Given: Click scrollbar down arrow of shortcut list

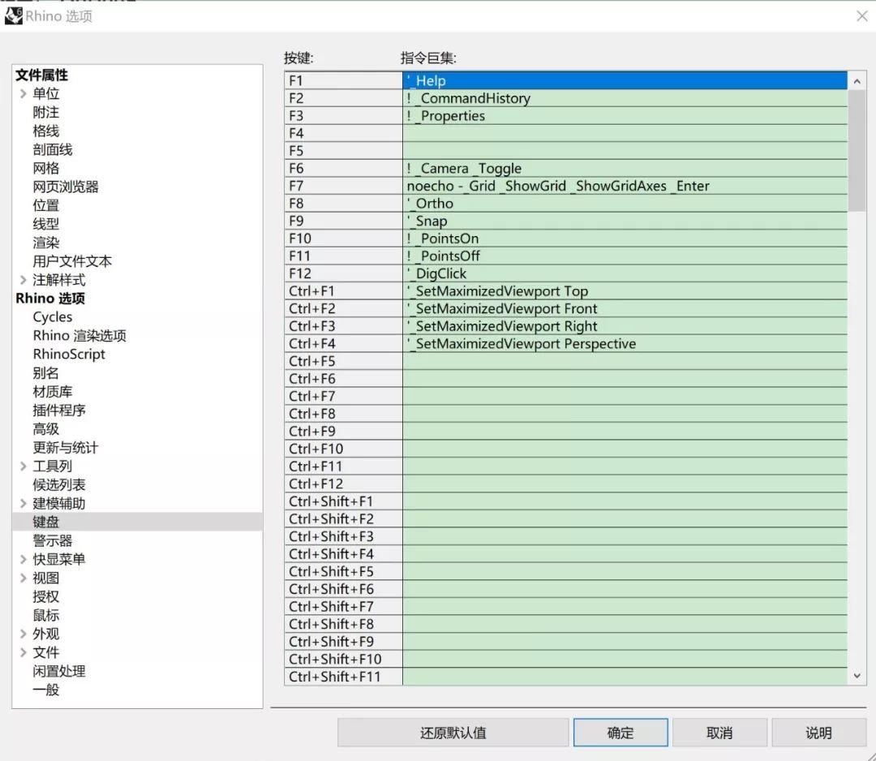Looking at the screenshot, I should coord(857,676).
